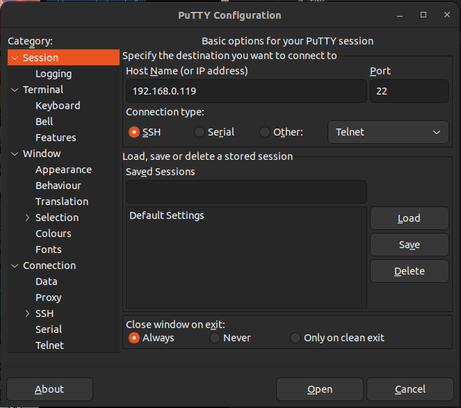Go to Colours in Window category
Image resolution: width=461 pixels, height=408 pixels.
coord(54,234)
